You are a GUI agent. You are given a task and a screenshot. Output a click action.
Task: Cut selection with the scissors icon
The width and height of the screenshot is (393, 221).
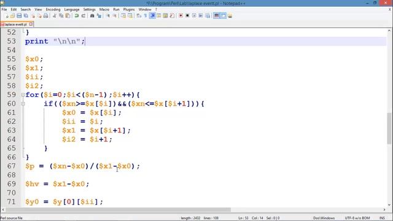tap(54, 16)
